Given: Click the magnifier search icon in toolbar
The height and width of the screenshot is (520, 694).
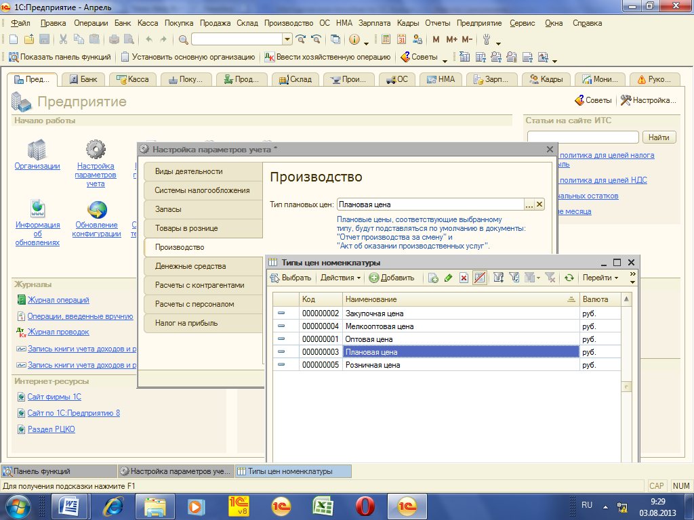Looking at the screenshot, I should (183, 40).
